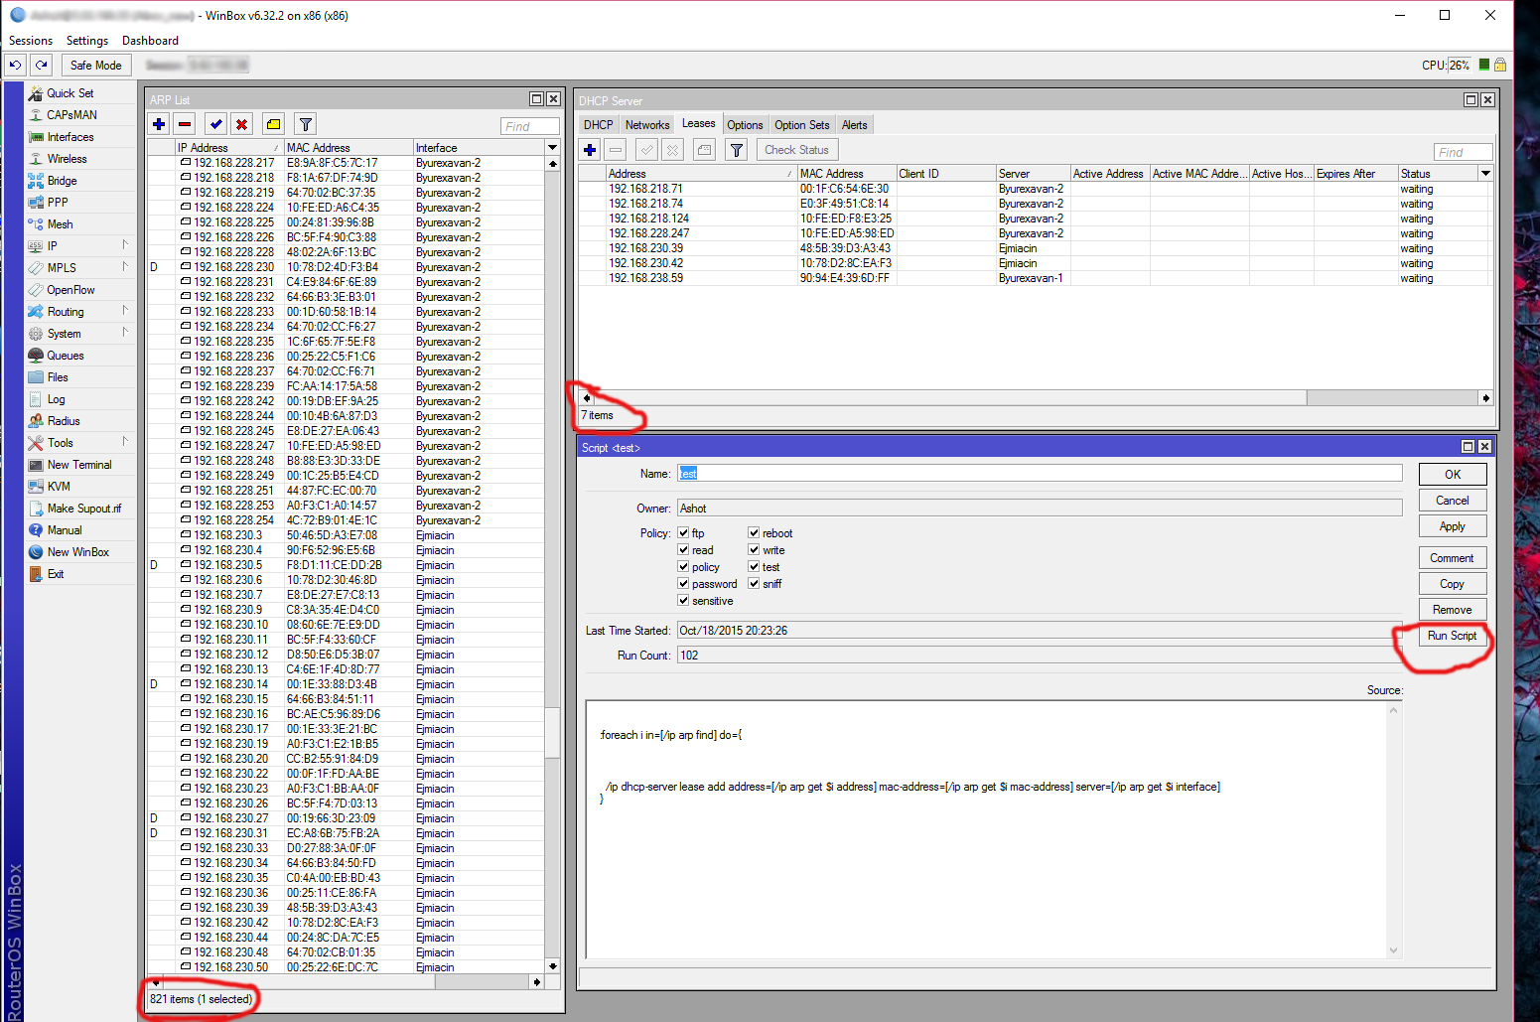Image resolution: width=1540 pixels, height=1022 pixels.
Task: Click the blue checkmark enable icon in ARP List
Action: coord(215,124)
